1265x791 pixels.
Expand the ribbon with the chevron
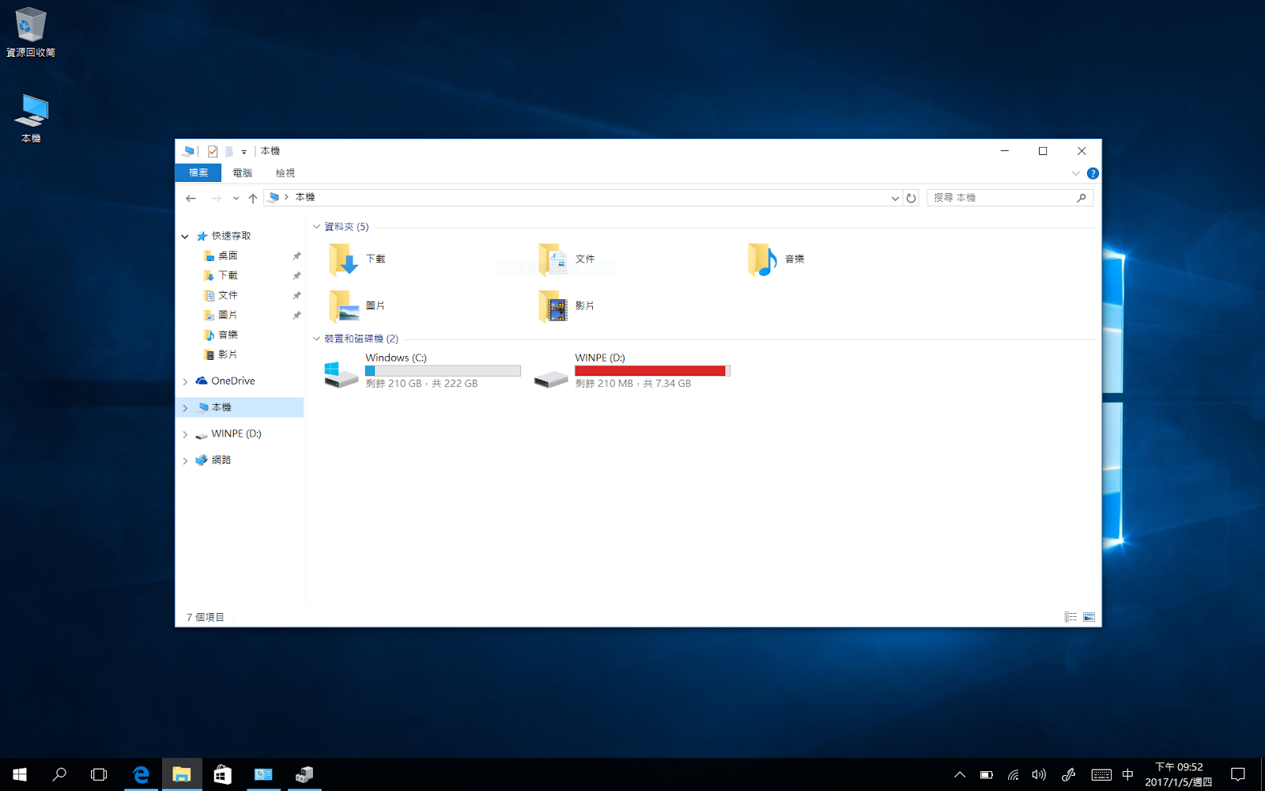(1075, 173)
